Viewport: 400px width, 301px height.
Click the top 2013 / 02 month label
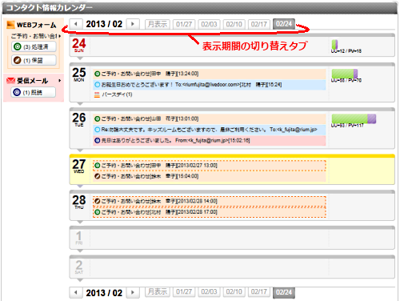(x=104, y=24)
